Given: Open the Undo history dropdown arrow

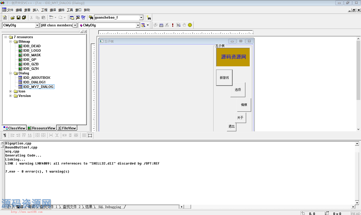Looking at the screenshot, I should (55, 18).
